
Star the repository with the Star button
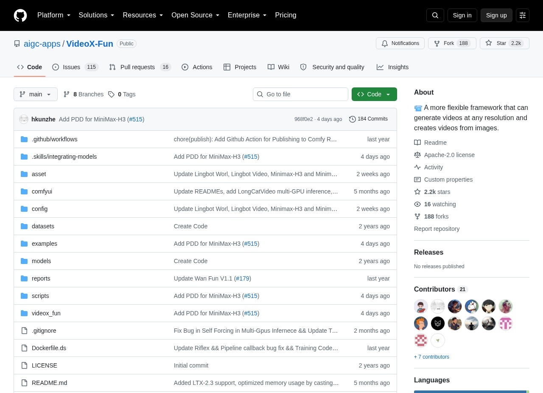tap(504, 43)
